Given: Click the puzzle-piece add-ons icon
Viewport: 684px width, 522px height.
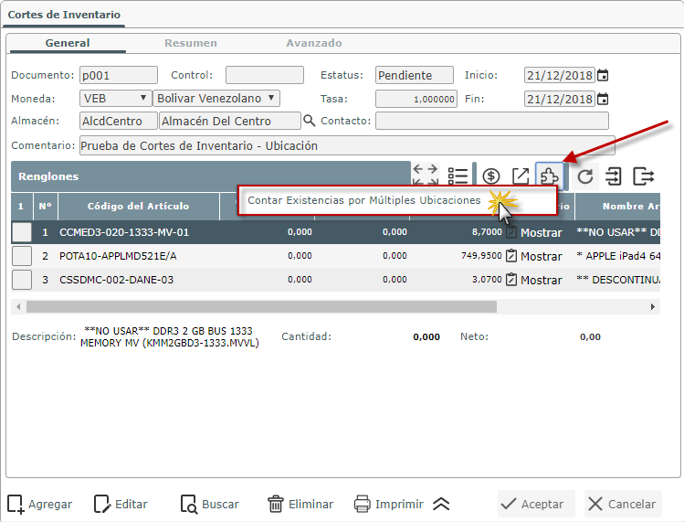Looking at the screenshot, I should tap(549, 176).
